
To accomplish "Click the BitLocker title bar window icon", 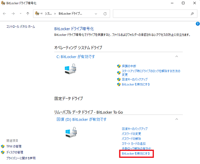I will (3, 3).
